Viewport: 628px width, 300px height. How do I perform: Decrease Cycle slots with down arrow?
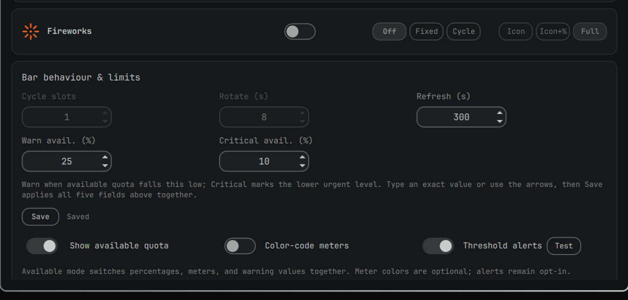click(105, 121)
